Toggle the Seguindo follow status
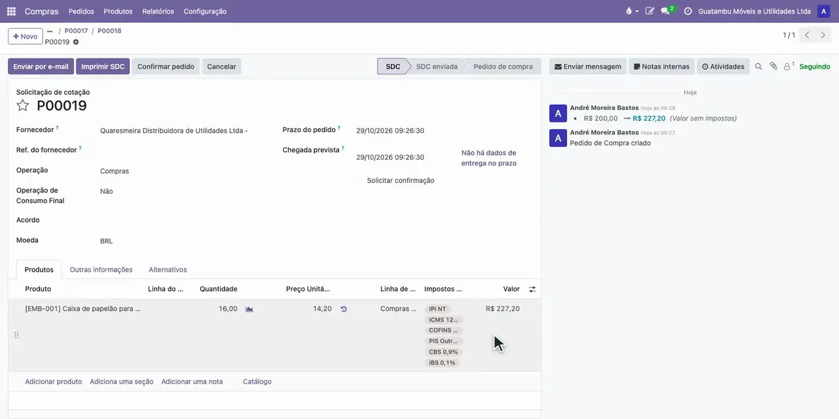Screen dimensions: 839x419 [x=815, y=66]
